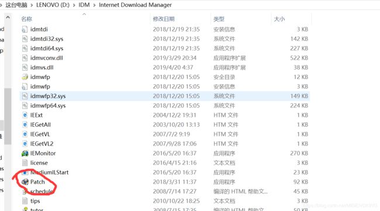Click the Patch application icon
This screenshot has height=211, width=380.
25,182
